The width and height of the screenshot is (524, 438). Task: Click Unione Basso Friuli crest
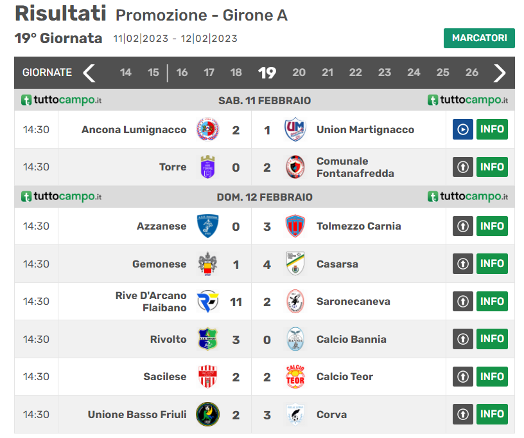tap(207, 414)
